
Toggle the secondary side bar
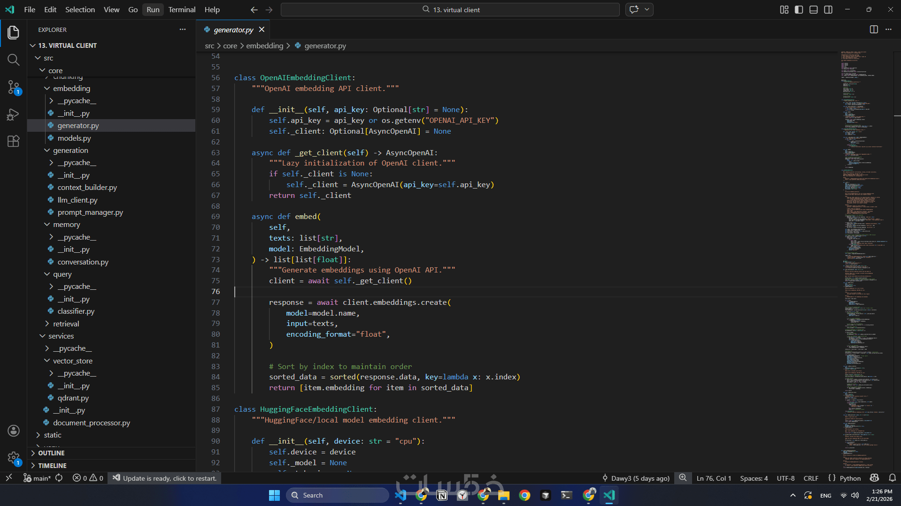[x=828, y=9]
